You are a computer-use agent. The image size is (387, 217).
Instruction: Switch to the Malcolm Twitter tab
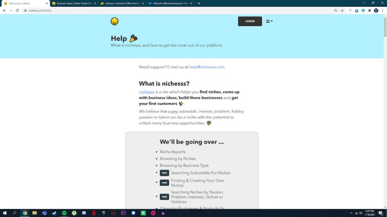pyautogui.click(x=170, y=3)
